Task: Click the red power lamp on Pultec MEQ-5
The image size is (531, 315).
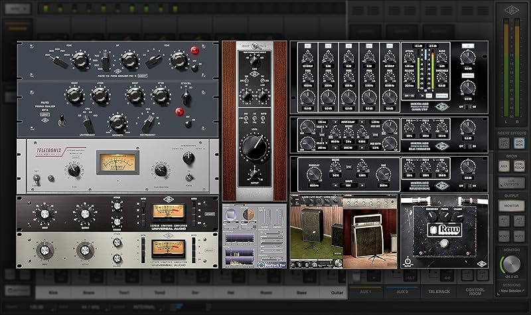Action: tap(194, 51)
